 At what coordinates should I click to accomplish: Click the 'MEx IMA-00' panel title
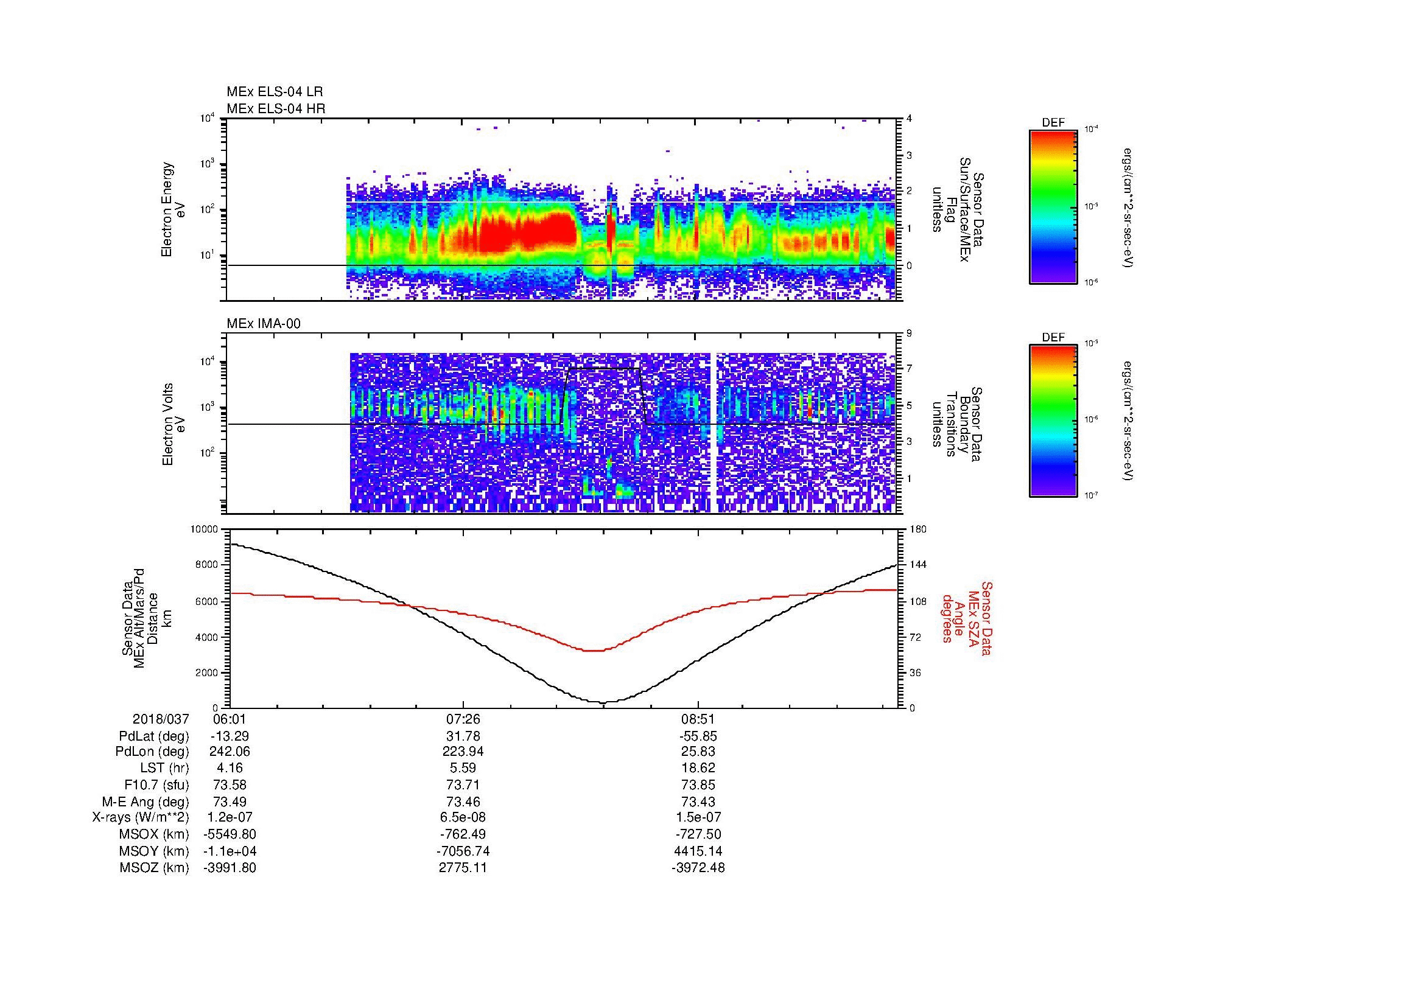point(263,324)
